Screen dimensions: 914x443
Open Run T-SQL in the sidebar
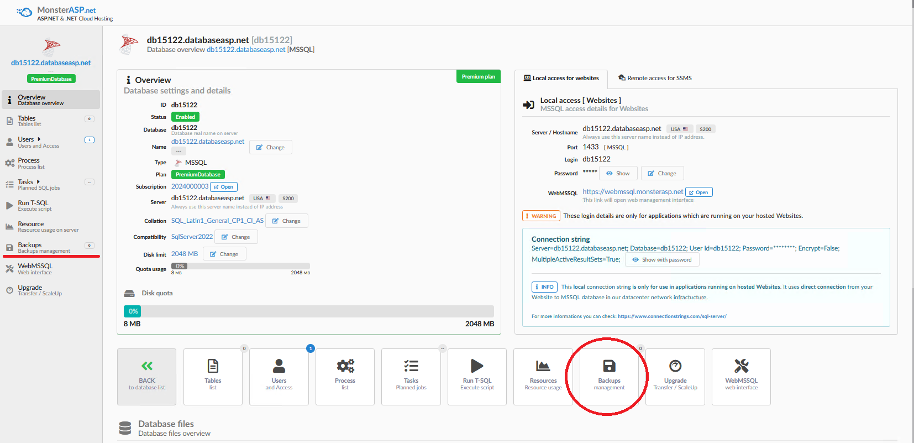click(x=33, y=205)
